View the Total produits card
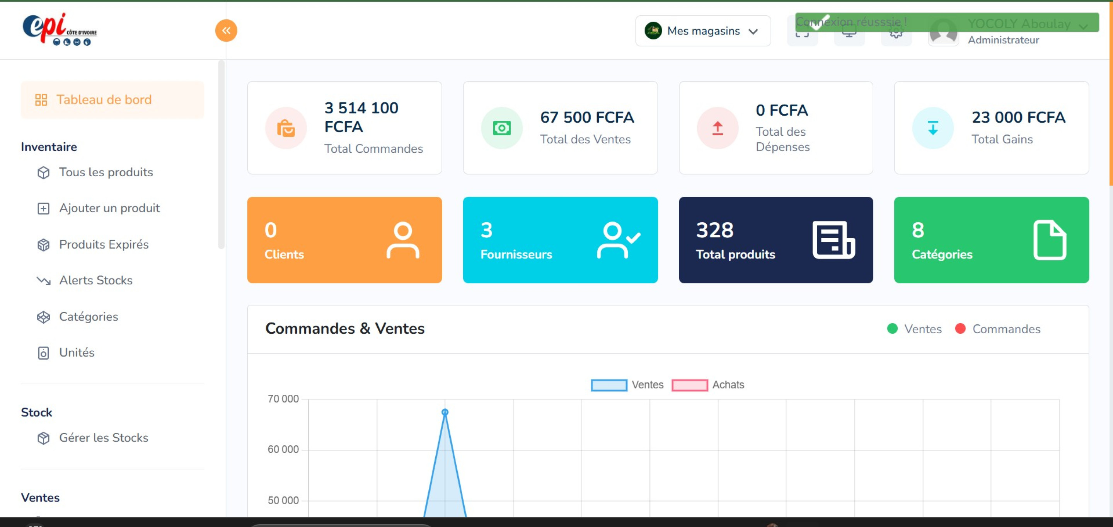The image size is (1113, 527). (x=776, y=240)
